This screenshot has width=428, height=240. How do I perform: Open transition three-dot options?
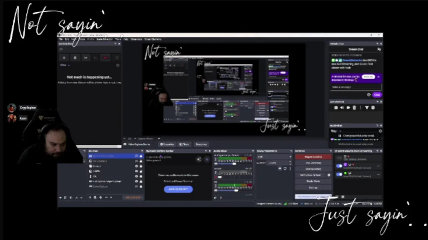(290, 169)
